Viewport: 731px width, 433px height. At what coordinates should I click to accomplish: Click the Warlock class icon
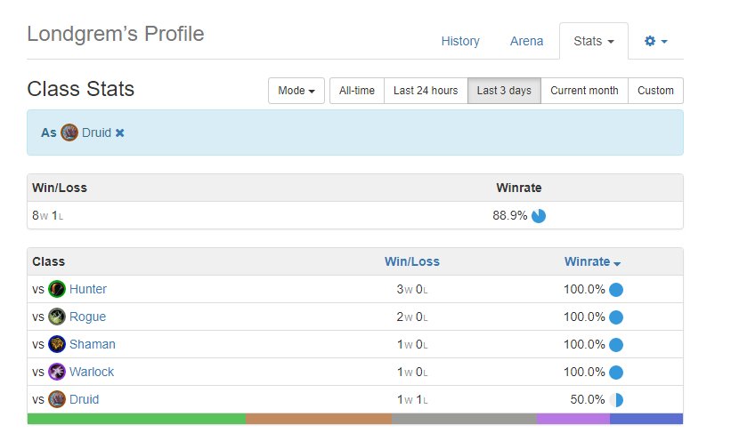pyautogui.click(x=57, y=372)
